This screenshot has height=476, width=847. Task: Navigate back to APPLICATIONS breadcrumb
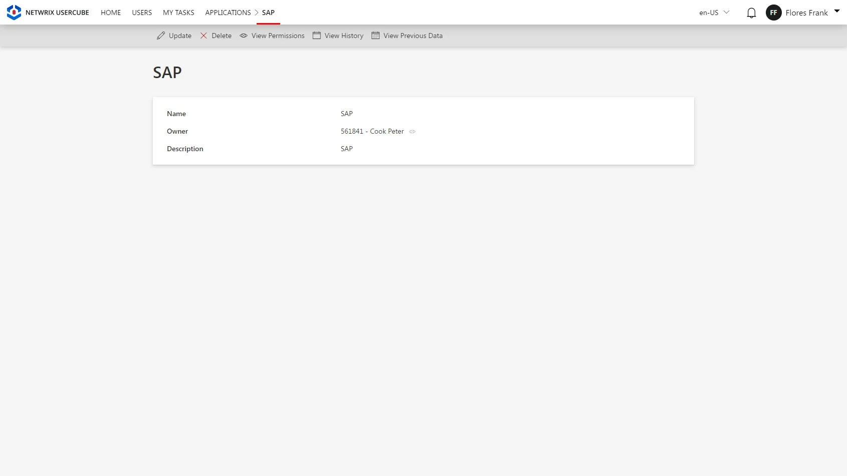pos(228,13)
